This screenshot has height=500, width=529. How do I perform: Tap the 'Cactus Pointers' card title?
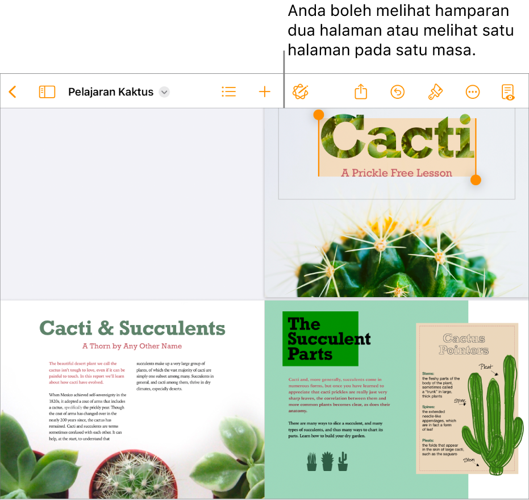[x=464, y=344]
